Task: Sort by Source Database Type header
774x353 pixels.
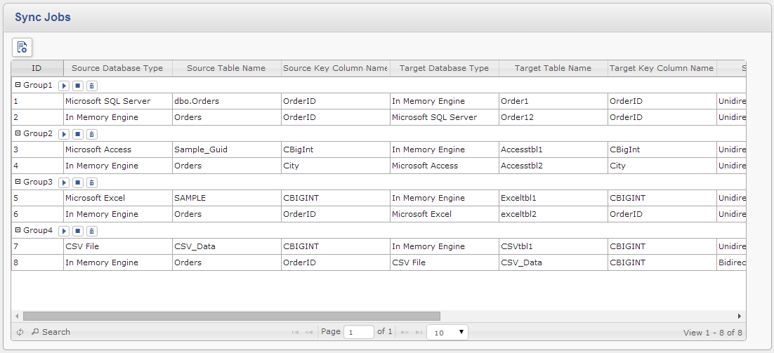Action: 117,68
